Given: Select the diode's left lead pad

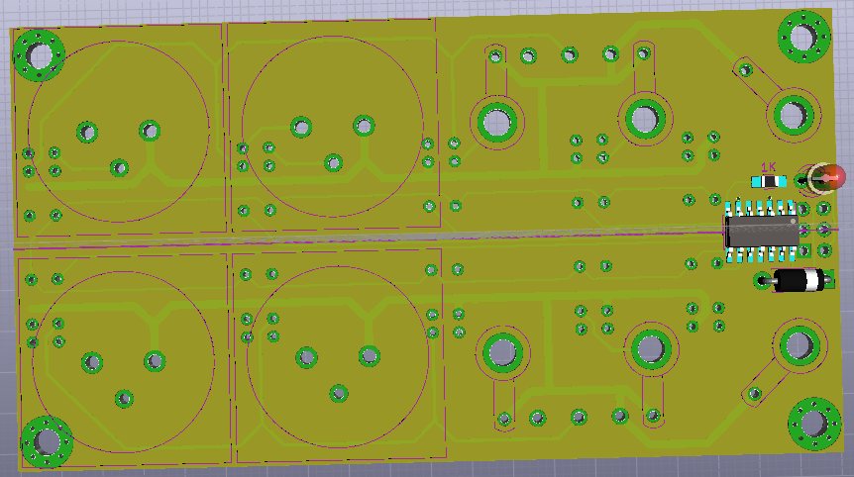Looking at the screenshot, I should pos(762,280).
